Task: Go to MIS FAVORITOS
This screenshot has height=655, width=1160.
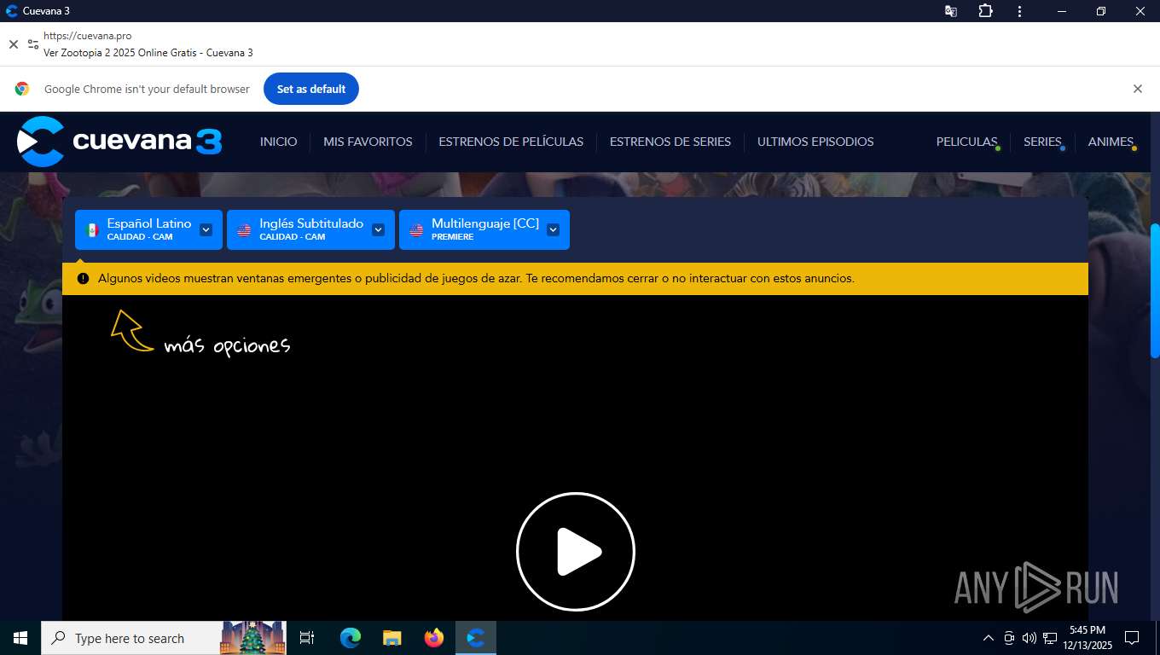Action: (368, 142)
